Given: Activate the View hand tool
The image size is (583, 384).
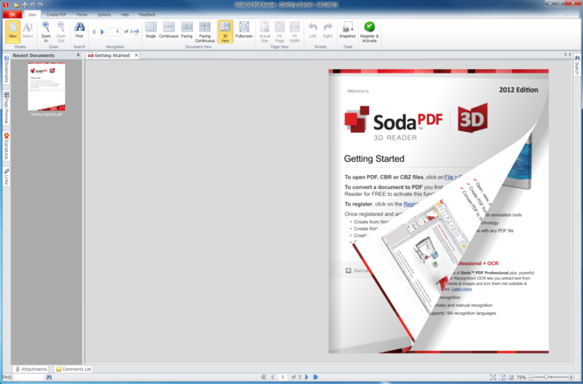Looking at the screenshot, I should pyautogui.click(x=12, y=31).
